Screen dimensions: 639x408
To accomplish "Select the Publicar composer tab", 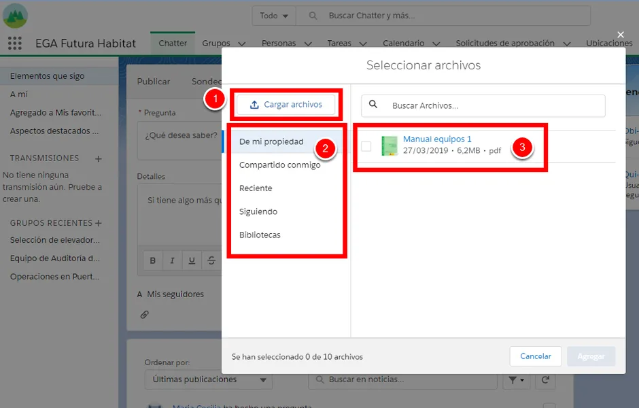I will 153,82.
